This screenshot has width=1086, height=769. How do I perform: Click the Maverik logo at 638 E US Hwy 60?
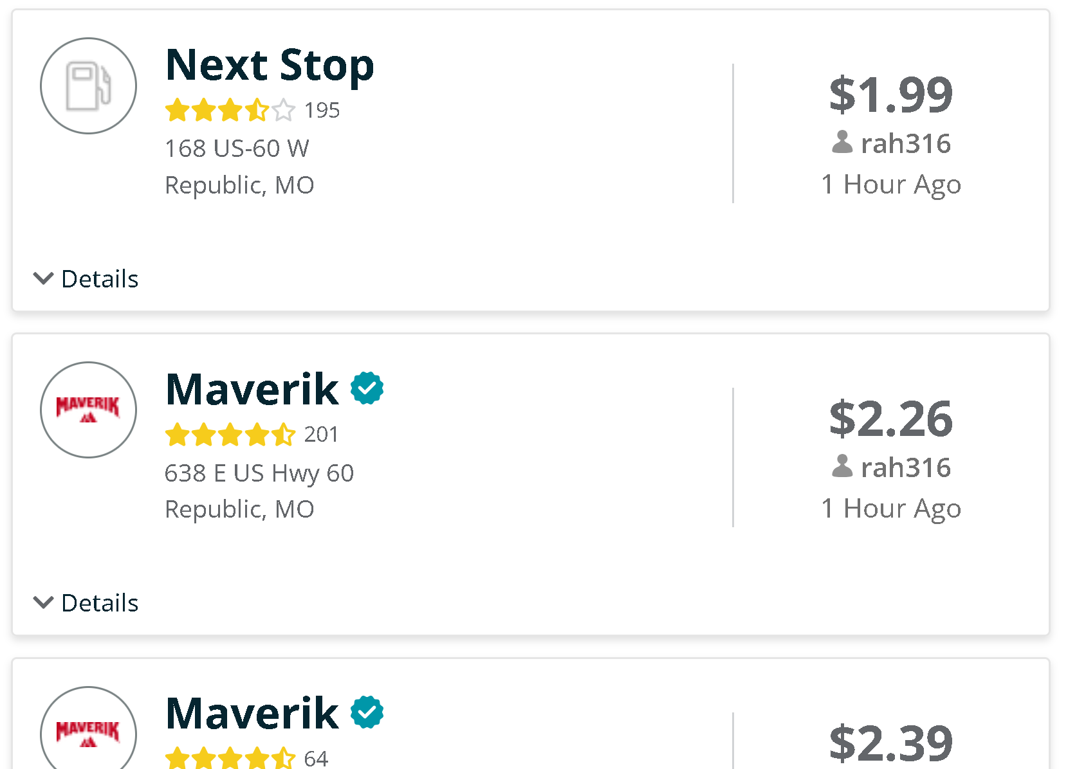coord(88,410)
